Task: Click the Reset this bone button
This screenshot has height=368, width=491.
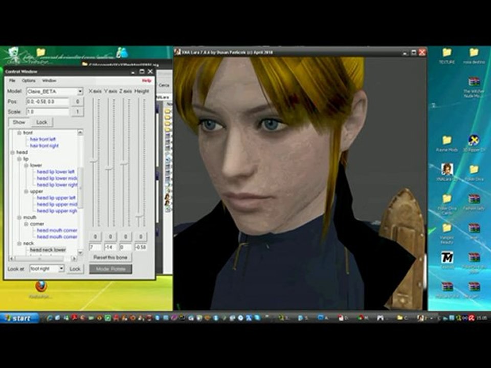Action: coord(110,258)
